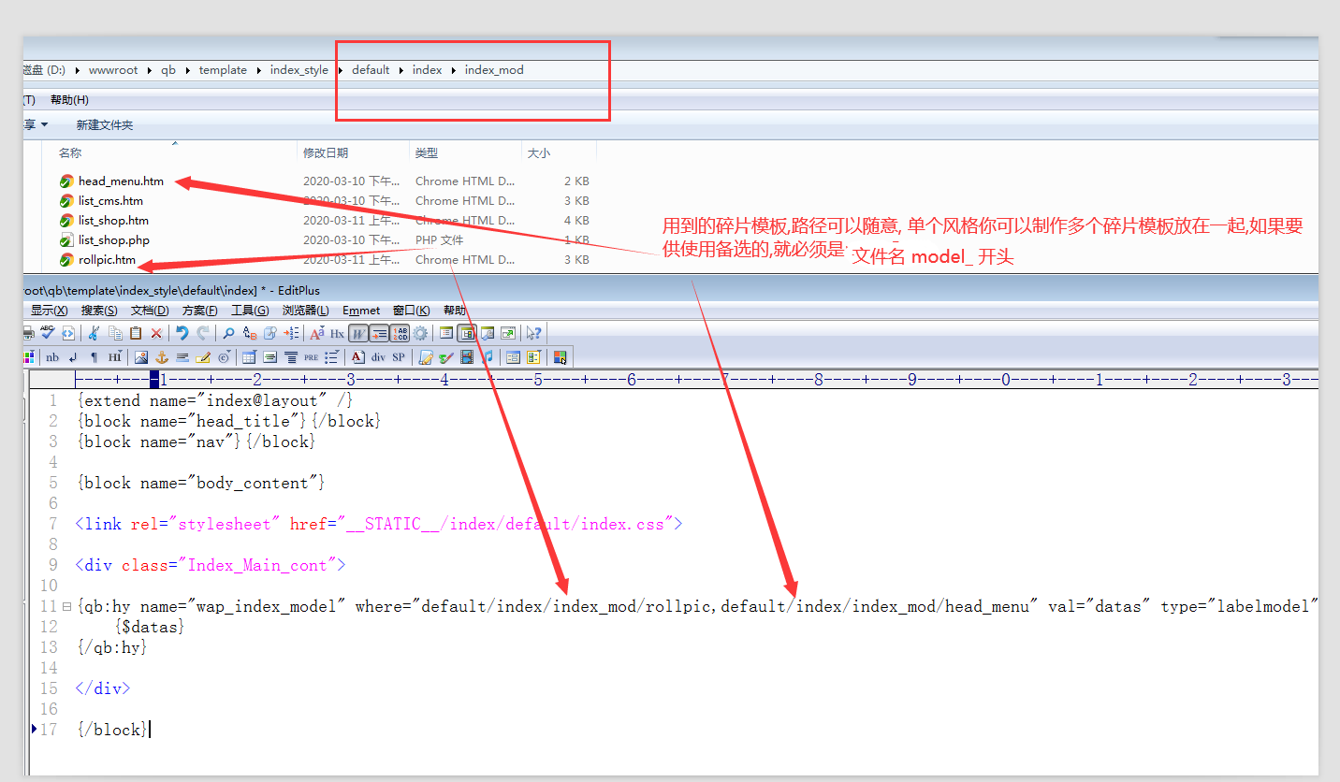The image size is (1340, 782).
Task: Collapse the code fold at line 11
Action: [66, 607]
